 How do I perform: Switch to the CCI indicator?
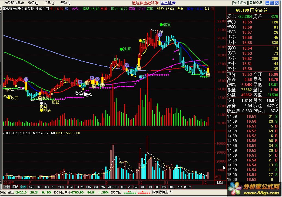point(150,187)
